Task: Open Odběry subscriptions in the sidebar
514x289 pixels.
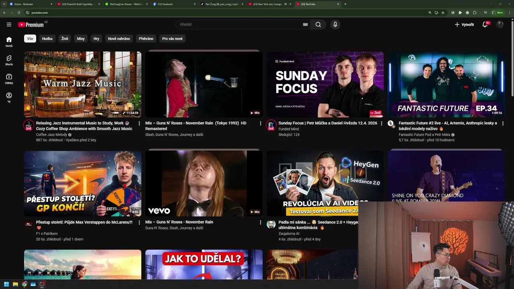Action: [x=9, y=79]
